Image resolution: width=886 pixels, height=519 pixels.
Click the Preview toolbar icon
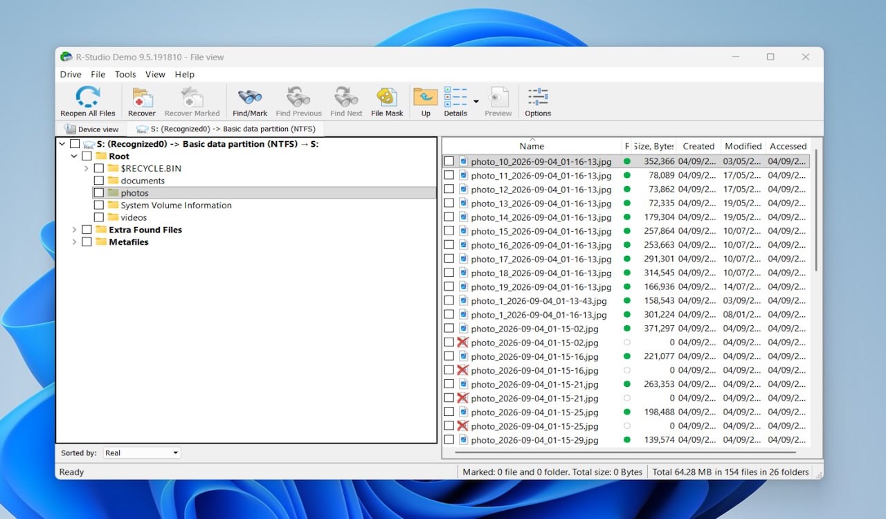(498, 97)
